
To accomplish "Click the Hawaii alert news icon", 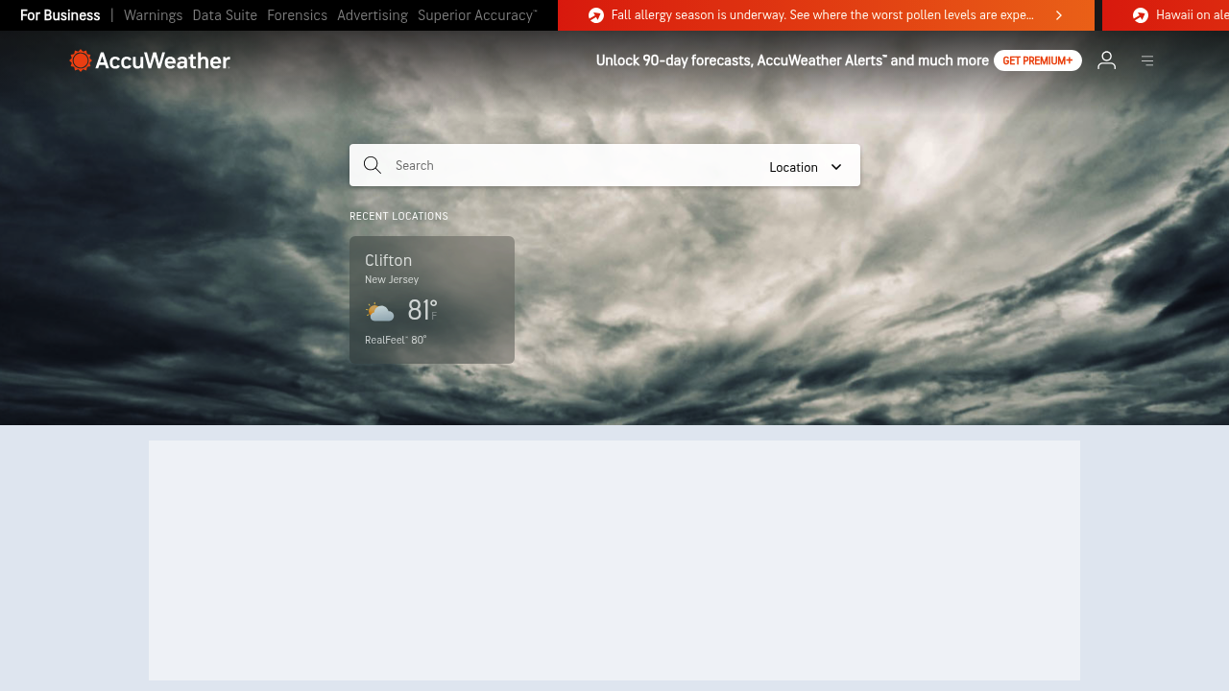I will click(x=1141, y=15).
